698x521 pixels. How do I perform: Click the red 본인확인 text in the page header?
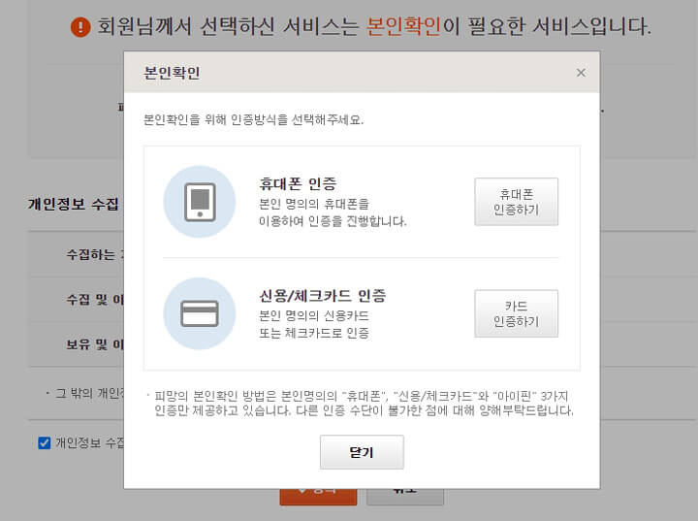(x=403, y=26)
